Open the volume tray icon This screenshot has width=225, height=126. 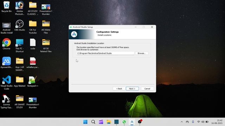coord(203,122)
